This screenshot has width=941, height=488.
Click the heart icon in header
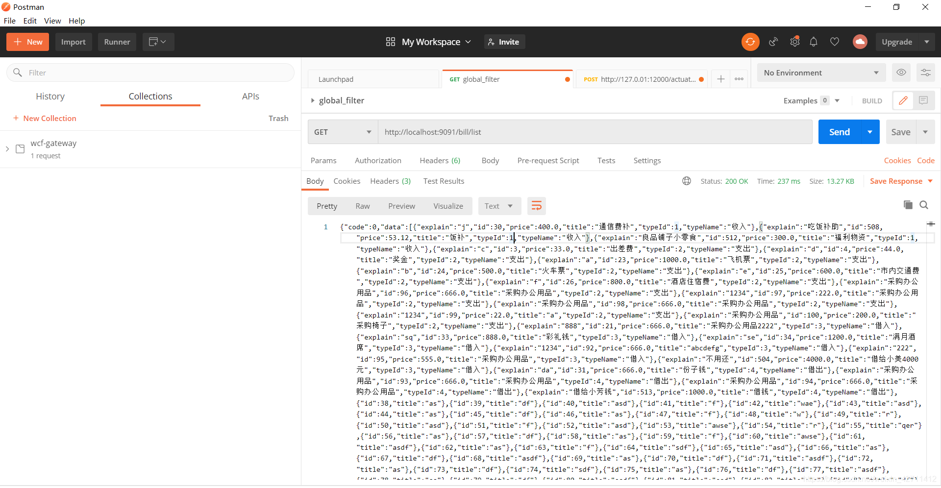tap(834, 42)
